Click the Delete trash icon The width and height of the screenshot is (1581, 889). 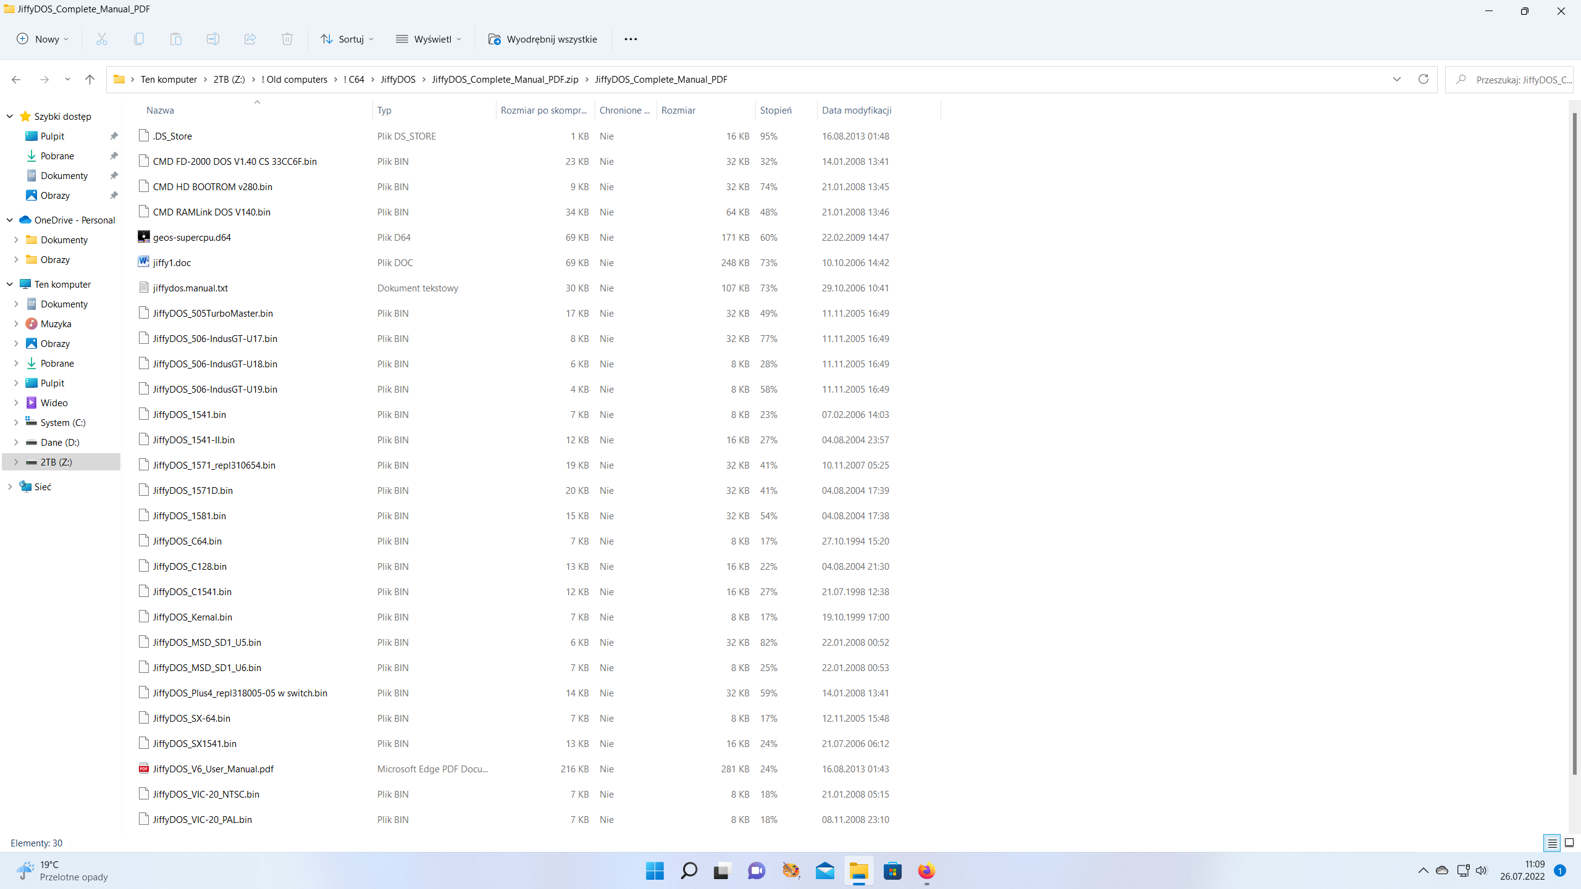287,39
